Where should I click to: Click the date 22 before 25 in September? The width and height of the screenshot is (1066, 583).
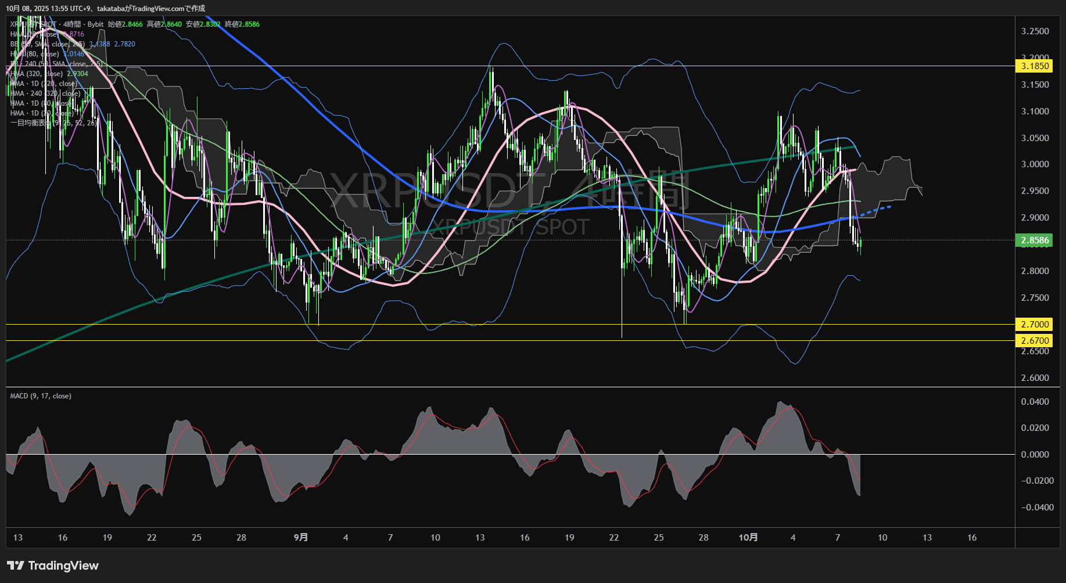(x=614, y=538)
